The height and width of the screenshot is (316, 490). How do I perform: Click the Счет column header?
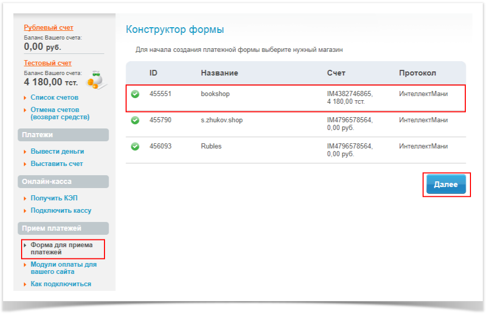[x=336, y=73]
